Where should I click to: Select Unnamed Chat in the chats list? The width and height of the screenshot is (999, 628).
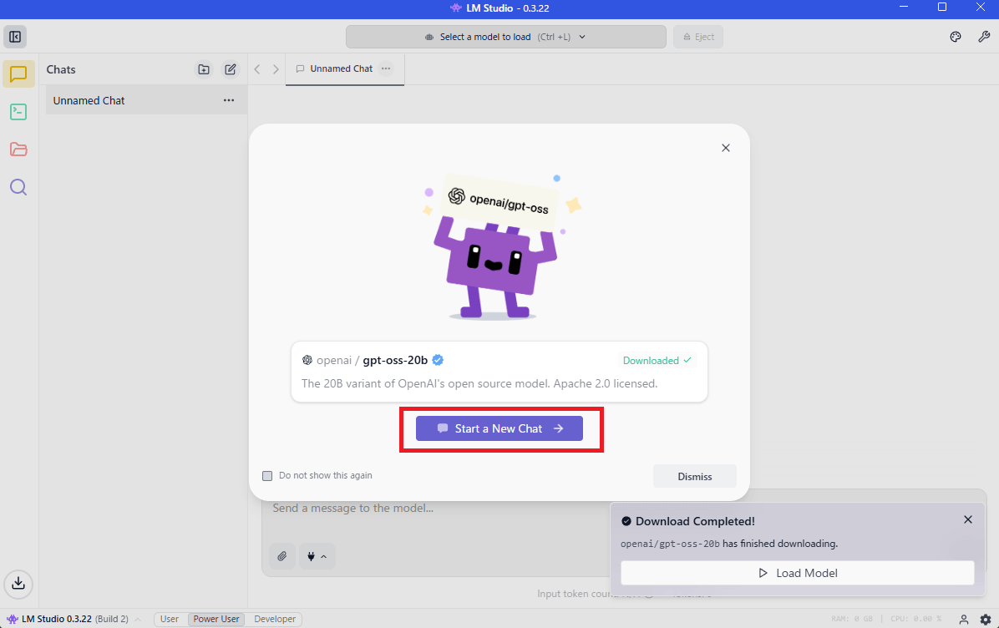click(x=146, y=101)
